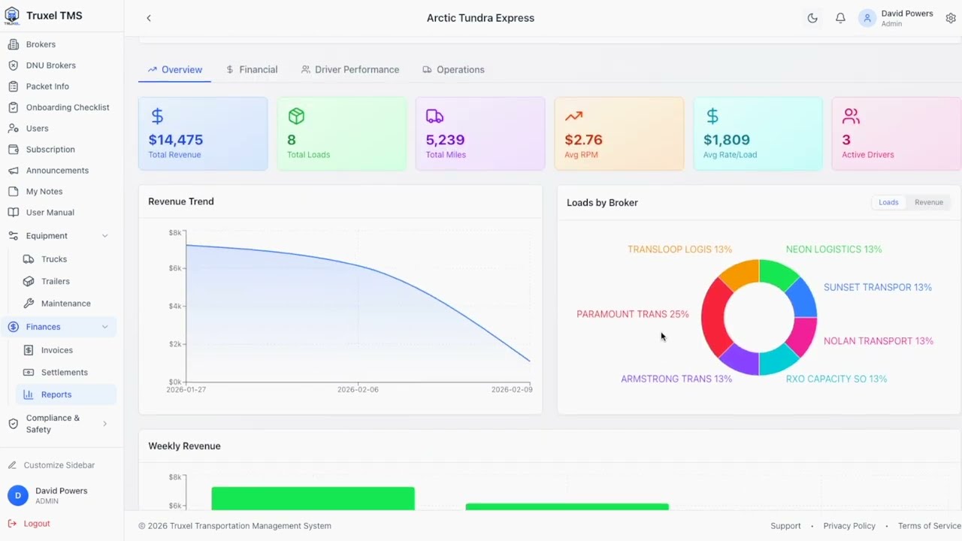Click the Arctic Tundra Express title

point(480,18)
